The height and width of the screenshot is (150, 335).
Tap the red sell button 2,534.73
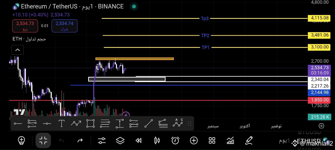tap(25, 26)
